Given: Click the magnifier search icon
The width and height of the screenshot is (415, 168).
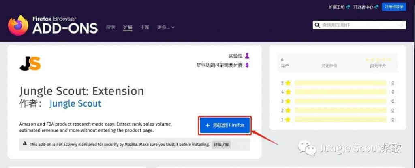Looking at the screenshot, I should point(317,25).
